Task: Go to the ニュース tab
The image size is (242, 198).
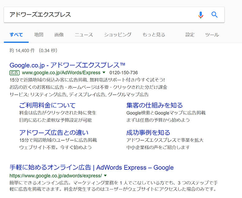Action: click(84, 35)
